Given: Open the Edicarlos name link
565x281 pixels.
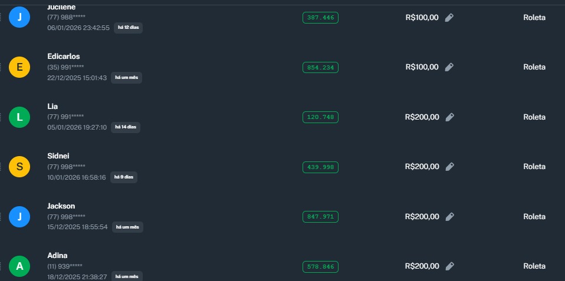Looking at the screenshot, I should 64,57.
